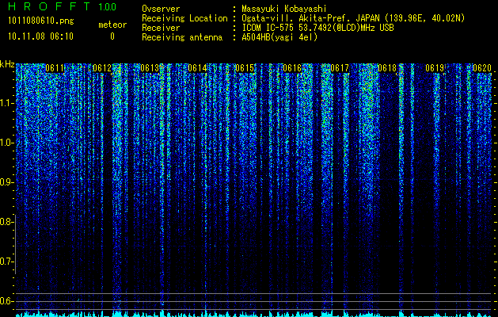Screen dimensions: 498x317
Task: Click the 1.0 frequency axis label
Action: pyautogui.click(x=7, y=143)
